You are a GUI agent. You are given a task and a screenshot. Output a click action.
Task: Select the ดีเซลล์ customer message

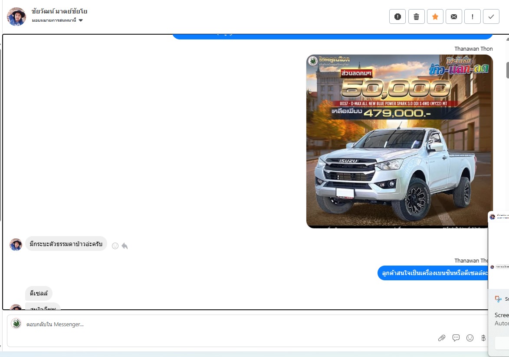(x=39, y=293)
